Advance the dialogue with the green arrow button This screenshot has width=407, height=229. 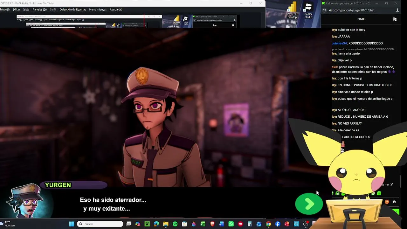pos(309,204)
